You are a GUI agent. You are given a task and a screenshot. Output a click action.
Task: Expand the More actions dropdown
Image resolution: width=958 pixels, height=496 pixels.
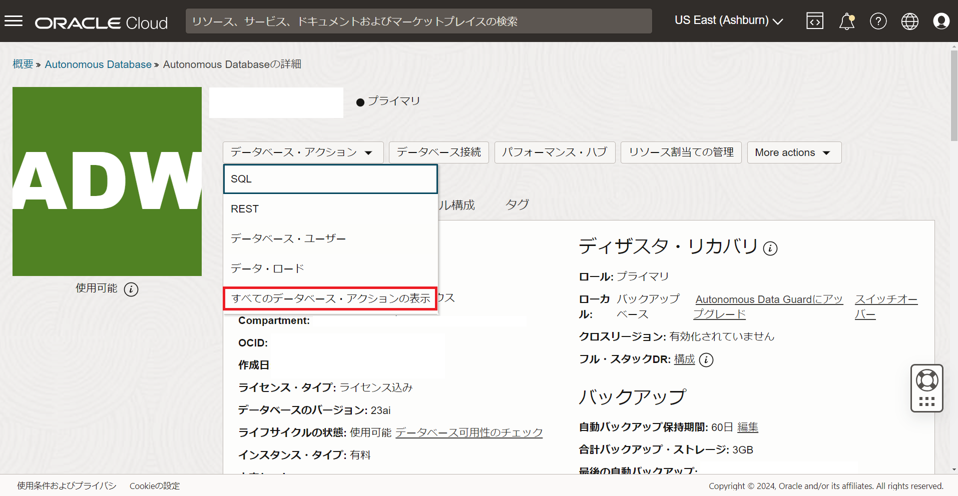pyautogui.click(x=793, y=152)
